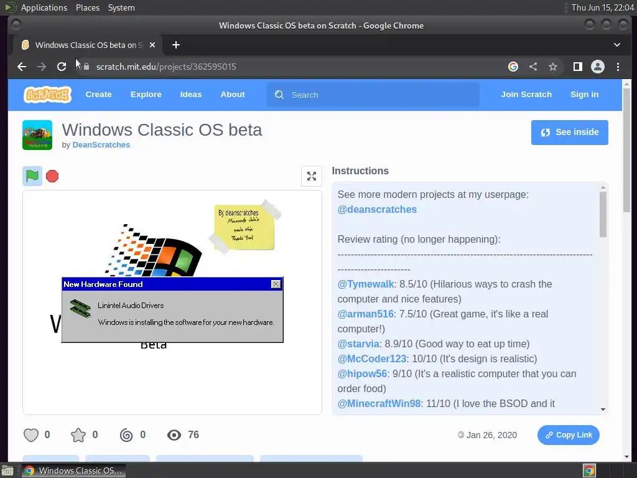View remixes via the spiral remix icon

pyautogui.click(x=126, y=435)
